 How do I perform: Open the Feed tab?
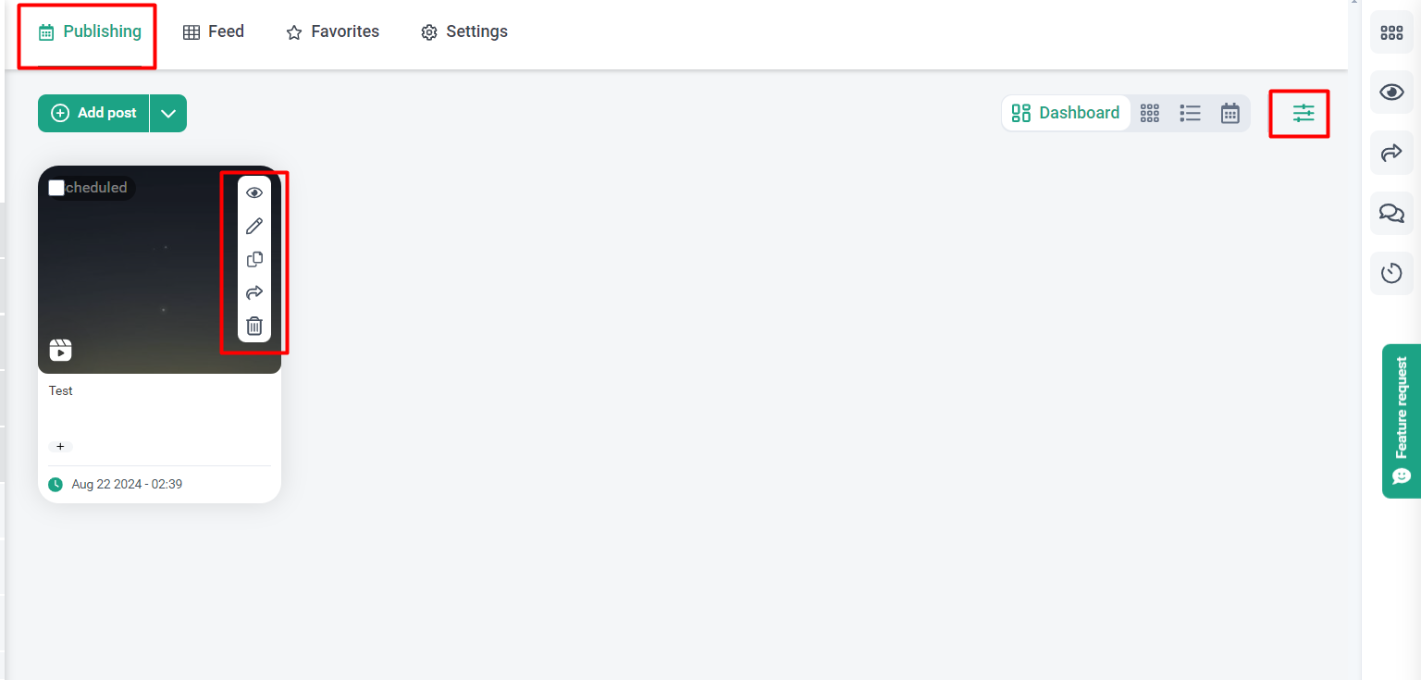click(x=214, y=31)
